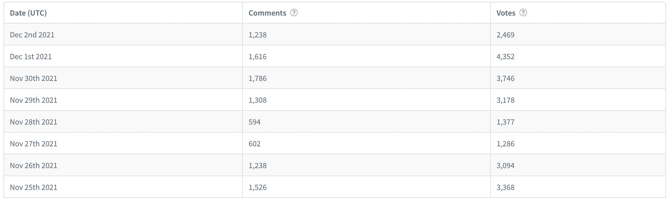
Task: Click the Votes column header
Action: [x=506, y=13]
